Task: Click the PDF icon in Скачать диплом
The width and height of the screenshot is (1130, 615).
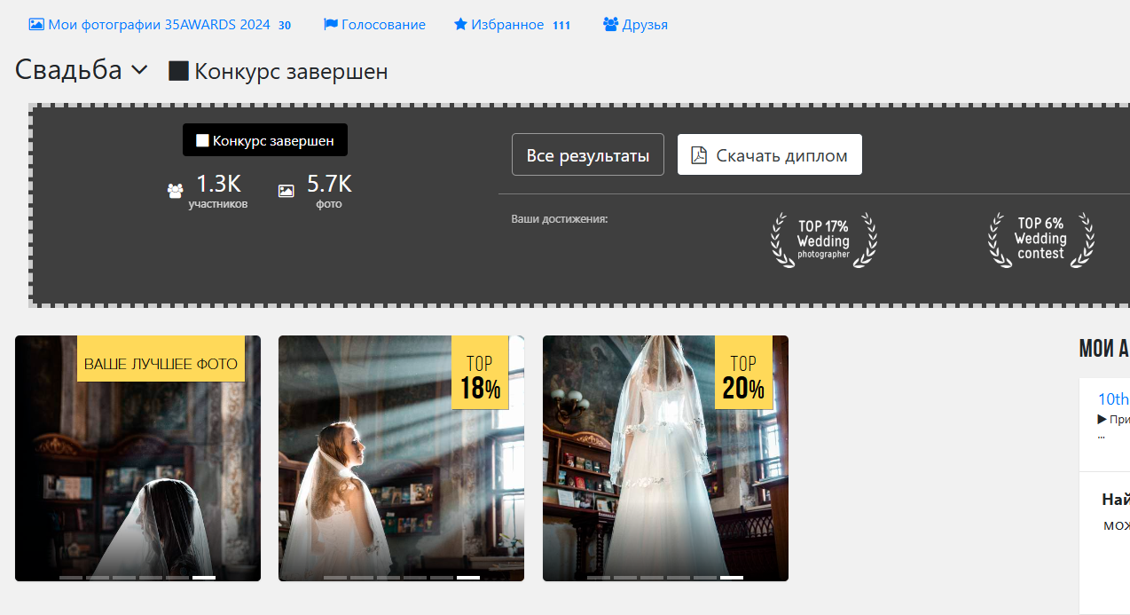Action: click(x=699, y=155)
